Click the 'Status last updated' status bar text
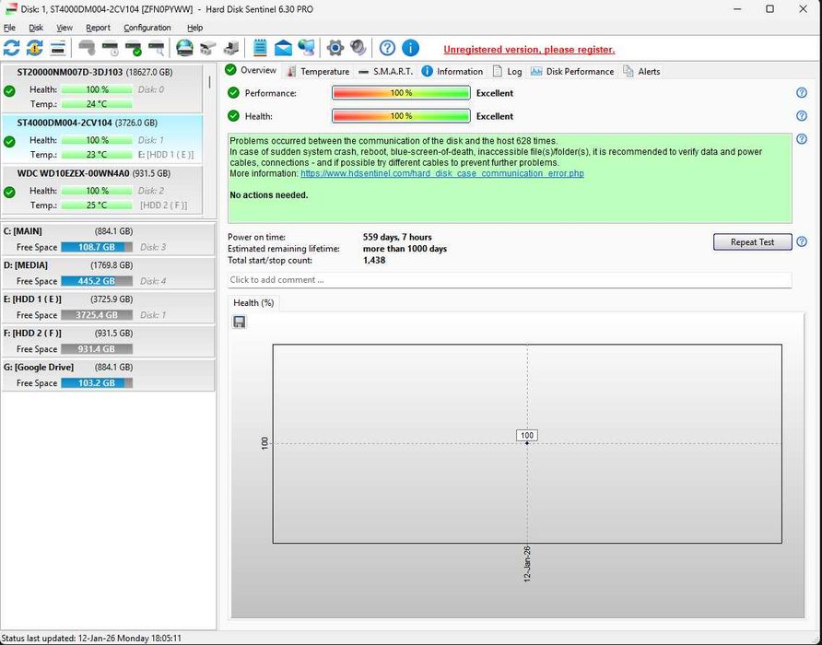The height and width of the screenshot is (645, 822). pos(91,639)
